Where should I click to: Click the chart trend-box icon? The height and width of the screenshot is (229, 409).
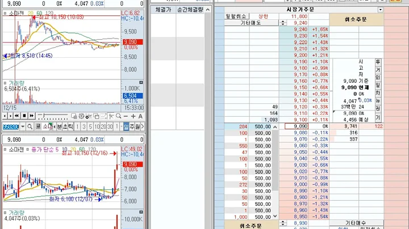click(x=103, y=116)
